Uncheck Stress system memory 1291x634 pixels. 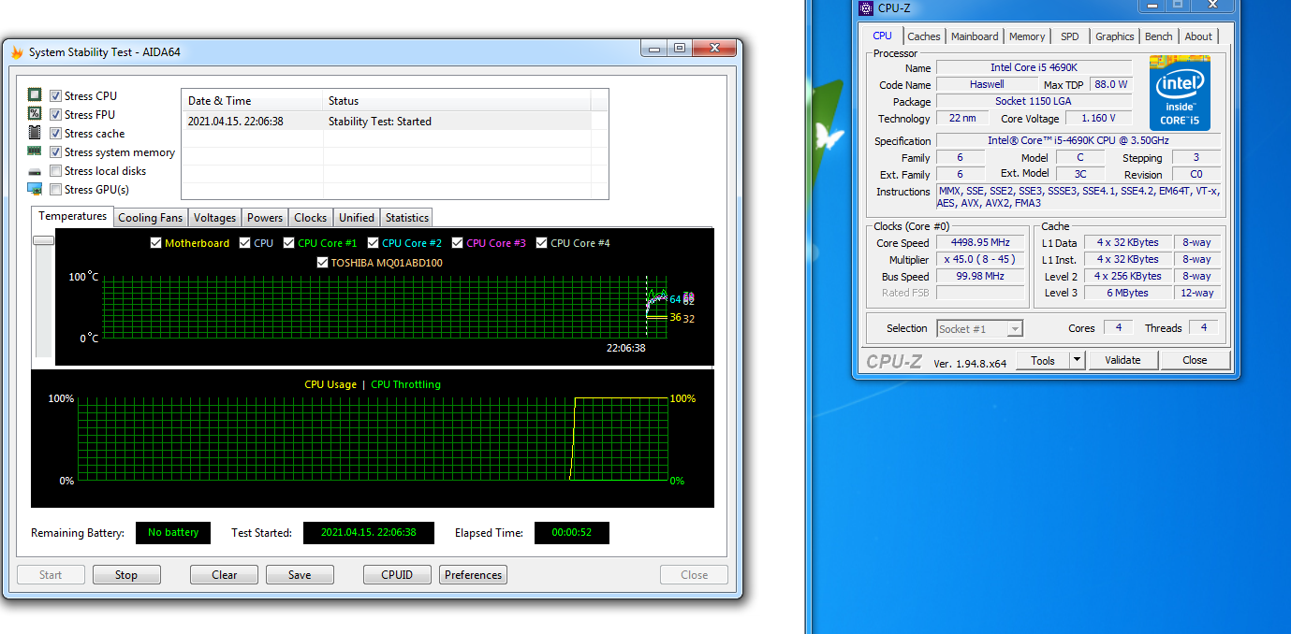pyautogui.click(x=56, y=151)
